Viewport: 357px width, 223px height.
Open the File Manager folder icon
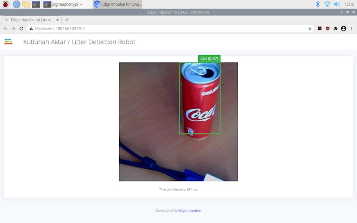[x=26, y=4]
